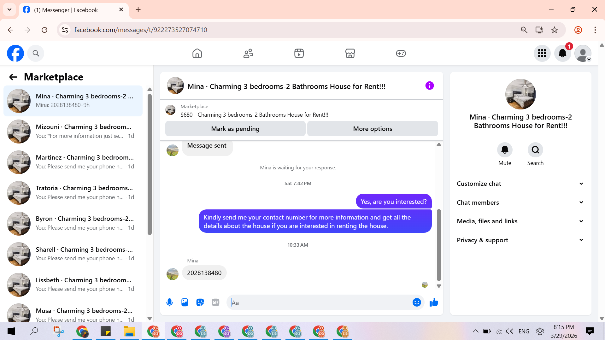Expand Media, files and links section

pos(520,221)
